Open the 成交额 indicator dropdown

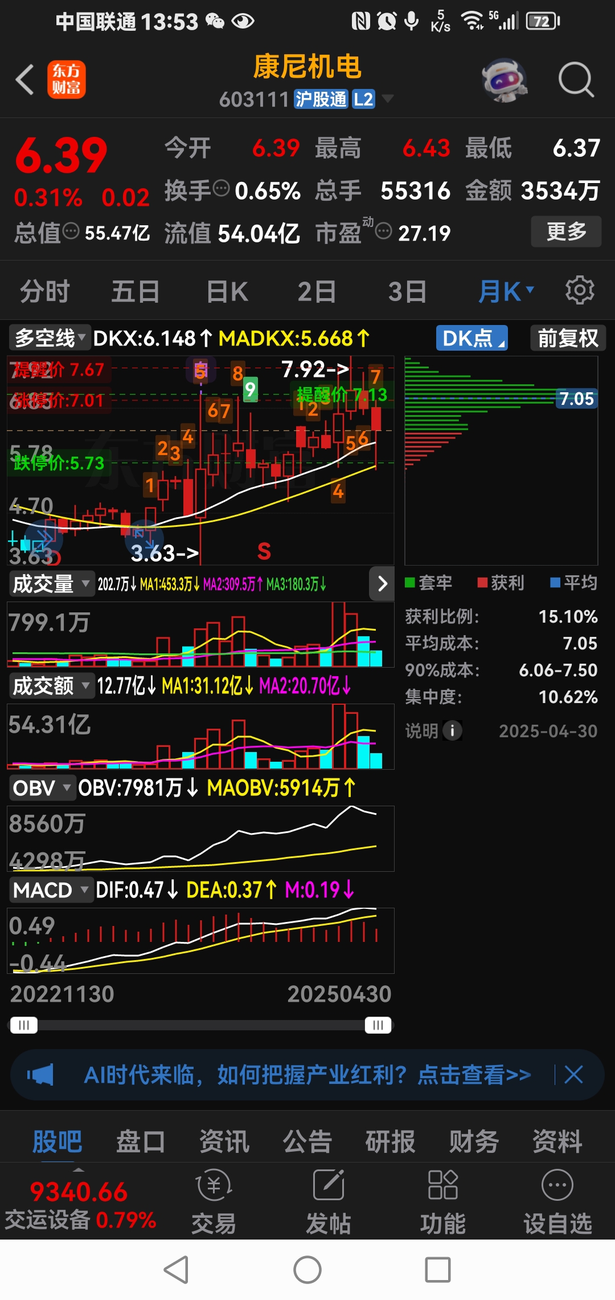pos(51,685)
